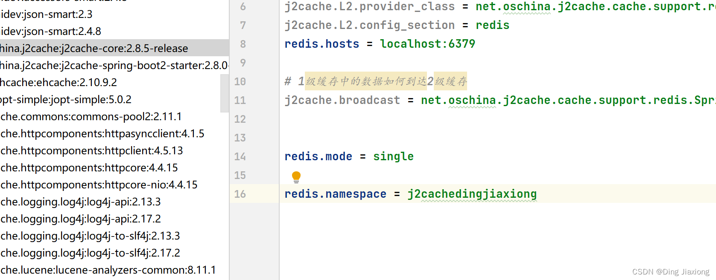
Task: Click the j2cachedingjiaxiong value
Action: tap(472, 194)
